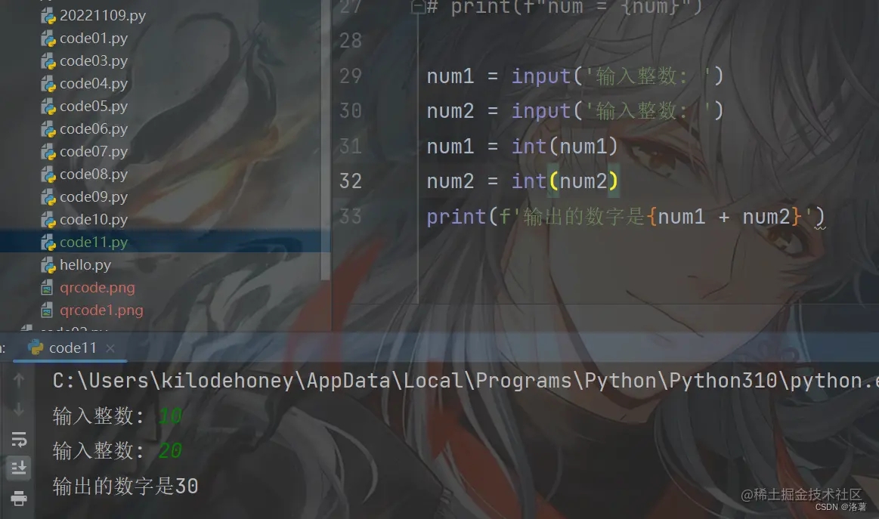
Task: Click commented print line 27
Action: point(564,7)
